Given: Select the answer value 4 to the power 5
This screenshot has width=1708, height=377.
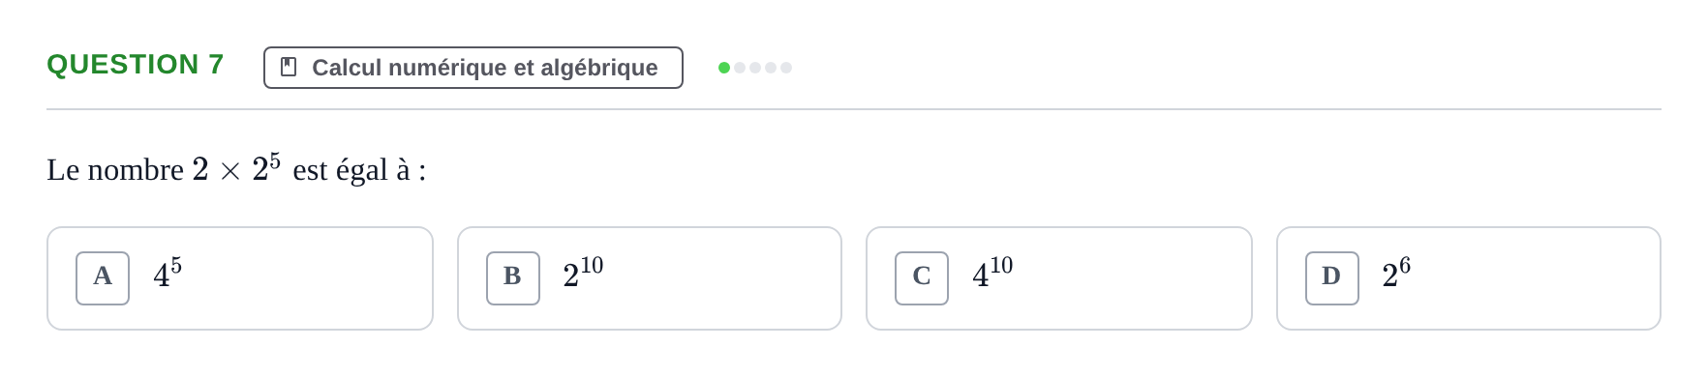Looking at the screenshot, I should pos(168,274).
